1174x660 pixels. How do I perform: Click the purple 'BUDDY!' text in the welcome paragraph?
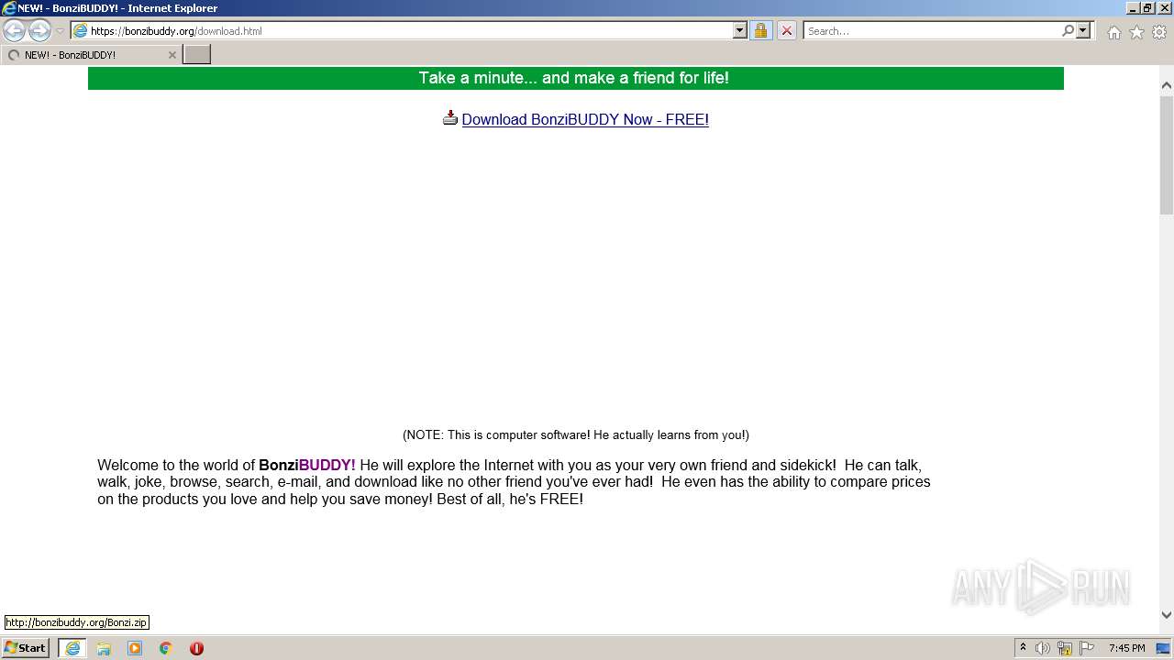coord(327,465)
